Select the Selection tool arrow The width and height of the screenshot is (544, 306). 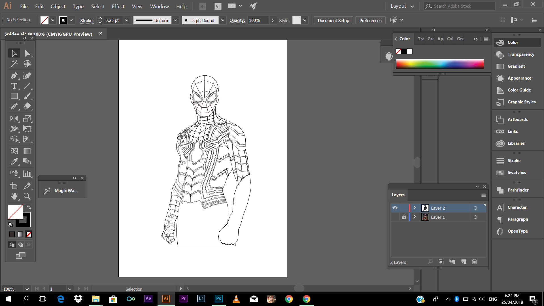pos(14,53)
